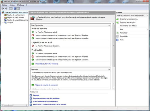Click the center pane scroll up arrow

(113, 23)
